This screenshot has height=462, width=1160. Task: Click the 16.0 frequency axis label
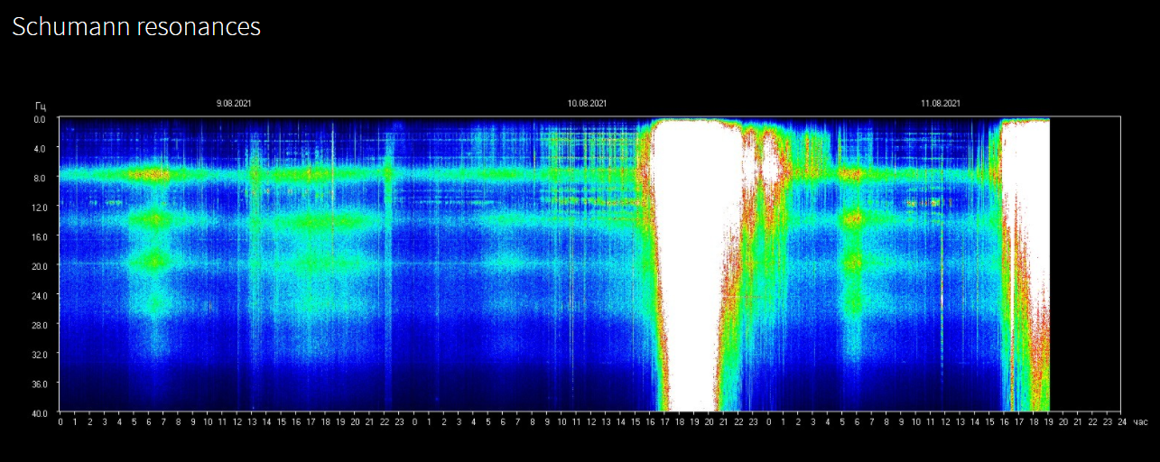(x=40, y=236)
